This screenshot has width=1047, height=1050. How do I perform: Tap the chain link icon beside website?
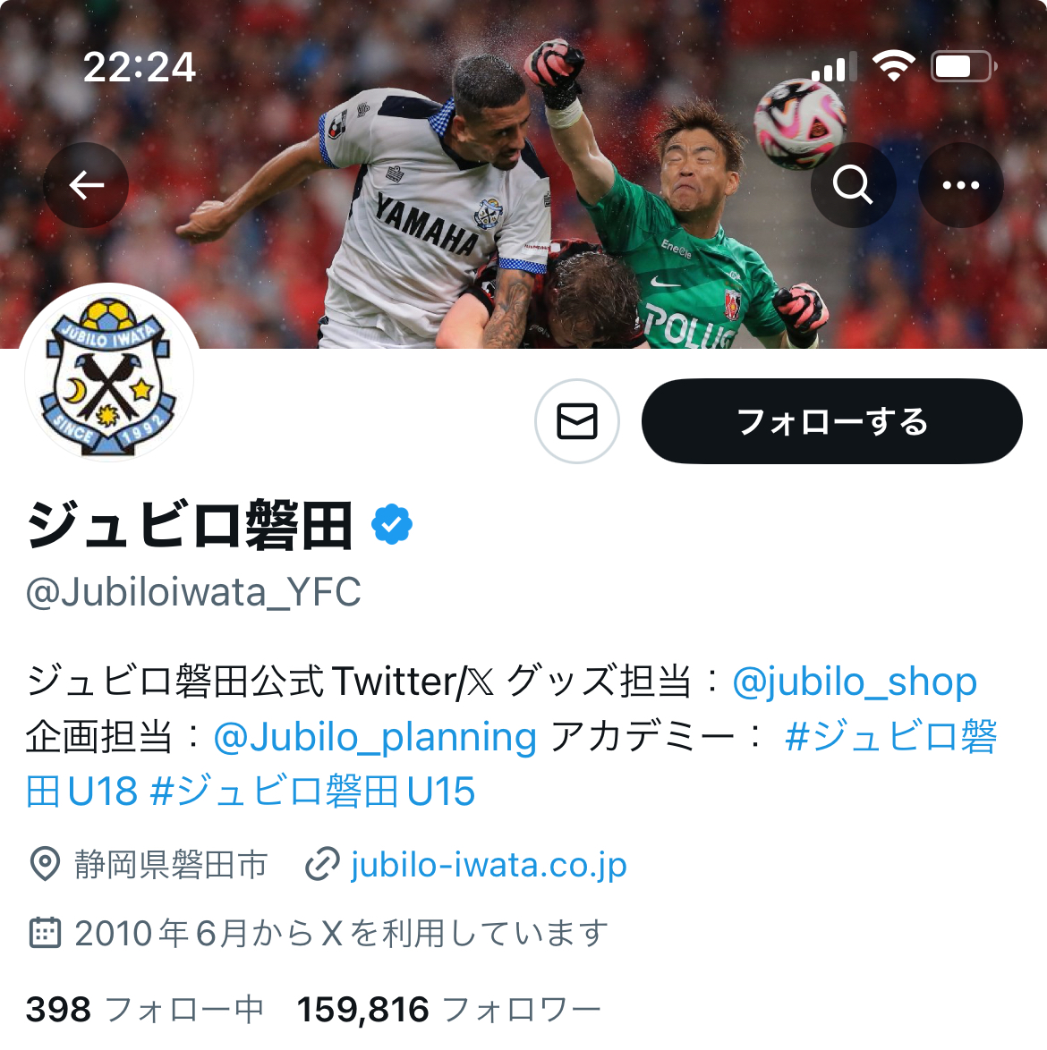tap(322, 864)
